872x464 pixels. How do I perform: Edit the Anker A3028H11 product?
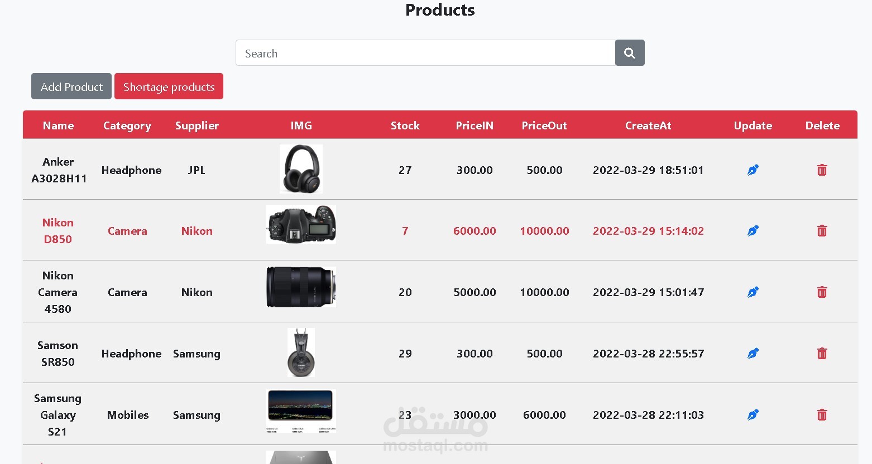click(x=753, y=170)
